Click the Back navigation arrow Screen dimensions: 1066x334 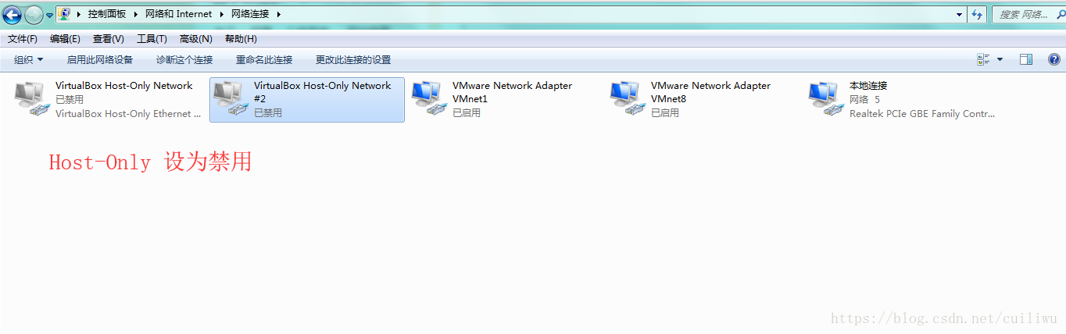[13, 14]
